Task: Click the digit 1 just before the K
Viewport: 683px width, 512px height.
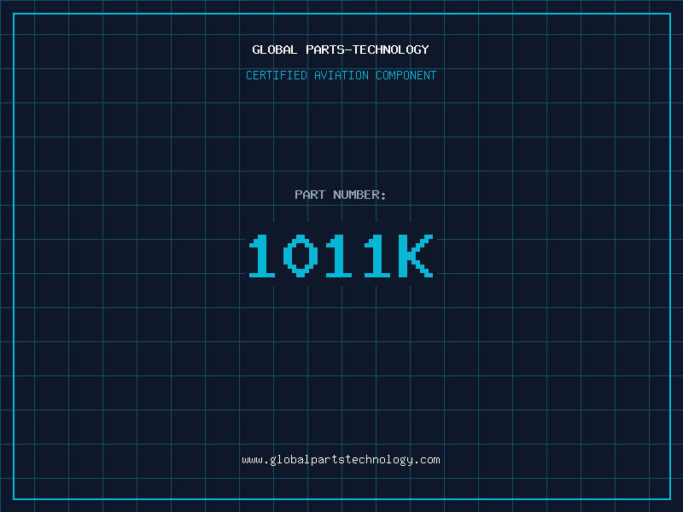Action: (x=377, y=256)
